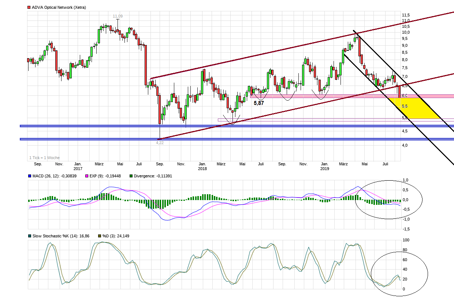Click the '80' stochastic axis label
The image size is (454, 297).
pyautogui.click(x=405, y=250)
